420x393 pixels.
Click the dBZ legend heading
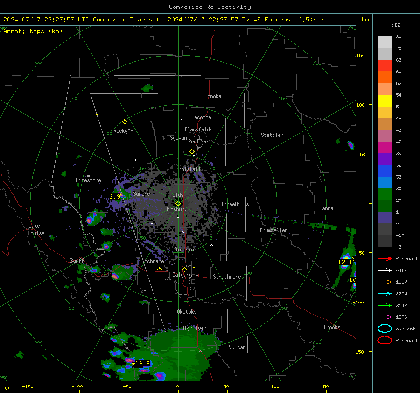[396, 25]
